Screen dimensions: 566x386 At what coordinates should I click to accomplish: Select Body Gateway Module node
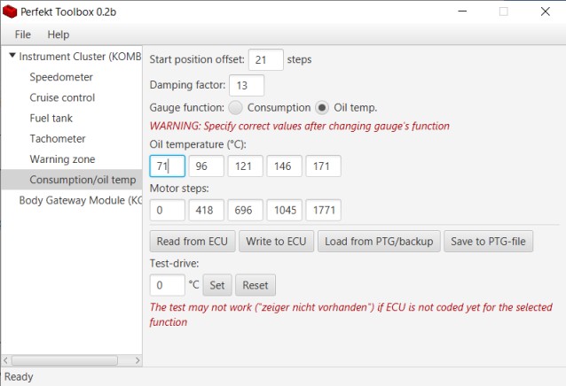point(80,200)
